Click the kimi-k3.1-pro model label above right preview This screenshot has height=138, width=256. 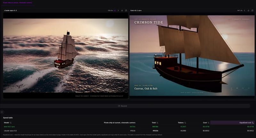(x=136, y=11)
